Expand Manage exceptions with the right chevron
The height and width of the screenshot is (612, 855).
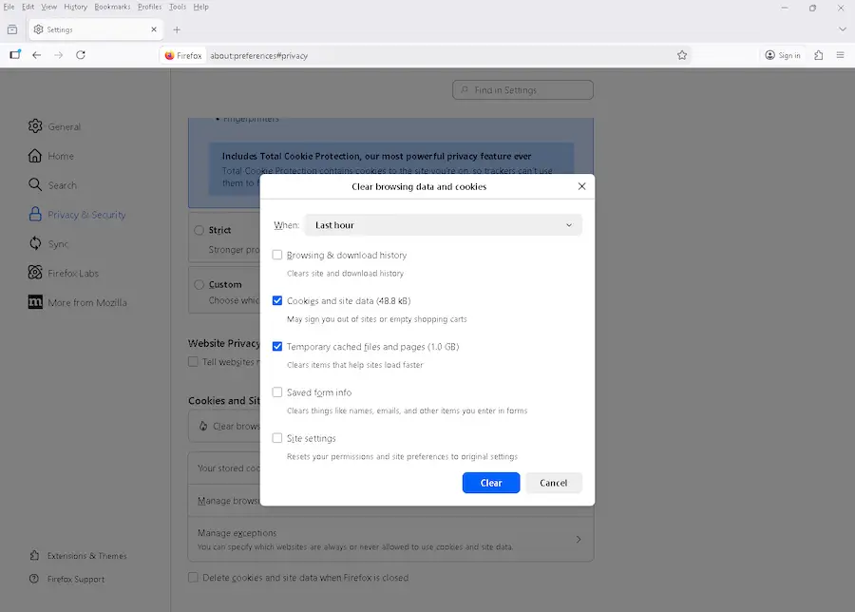pyautogui.click(x=579, y=539)
